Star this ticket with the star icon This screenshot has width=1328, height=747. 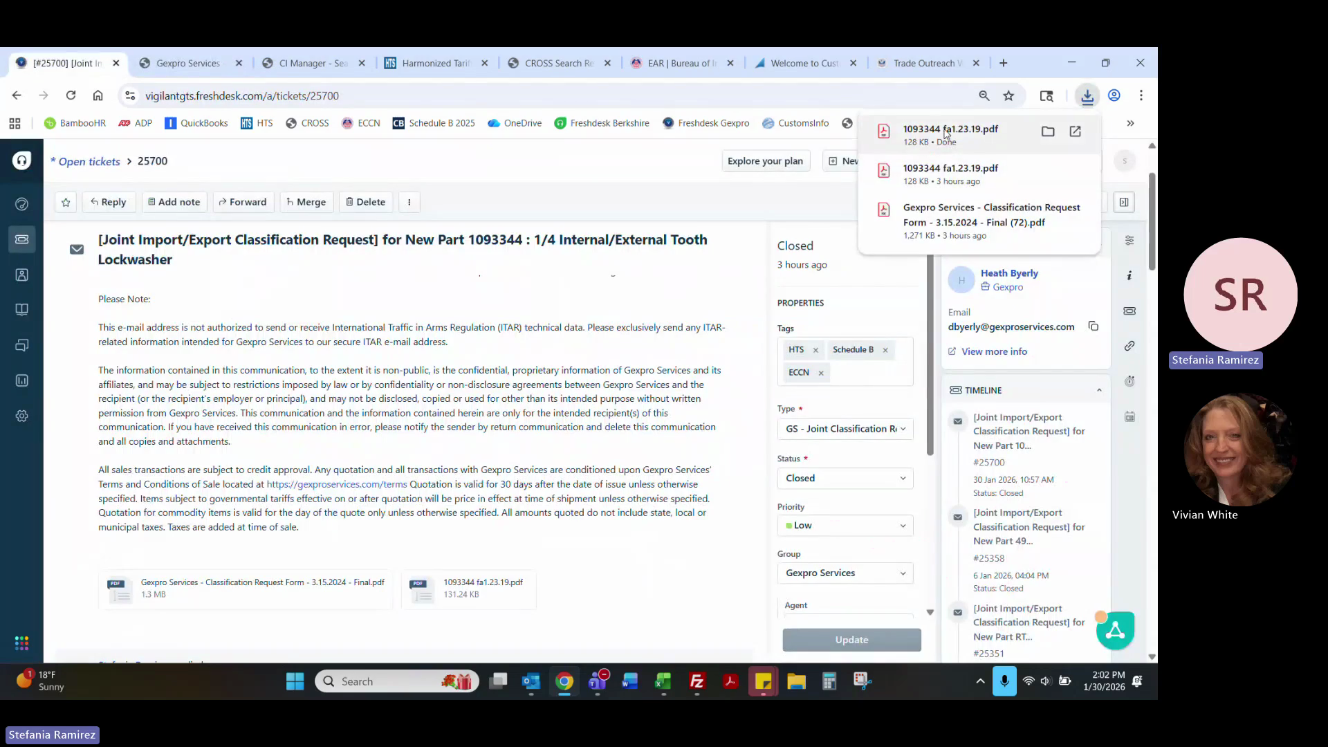click(66, 202)
